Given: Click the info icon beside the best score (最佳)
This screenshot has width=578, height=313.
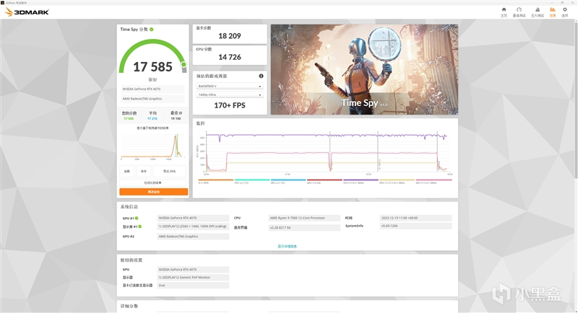Looking at the screenshot, I should tap(180, 113).
